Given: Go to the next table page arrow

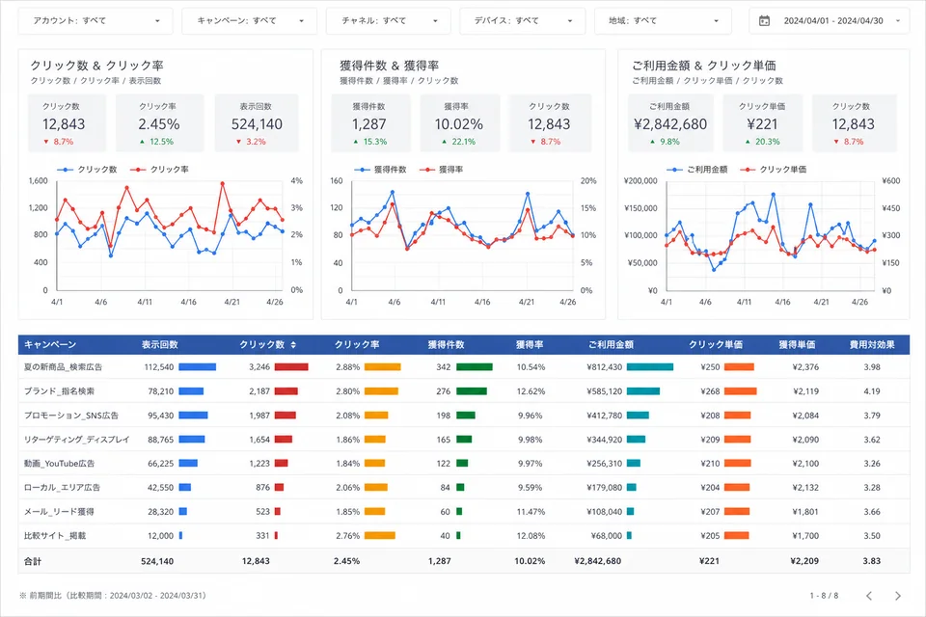Looking at the screenshot, I should point(898,596).
